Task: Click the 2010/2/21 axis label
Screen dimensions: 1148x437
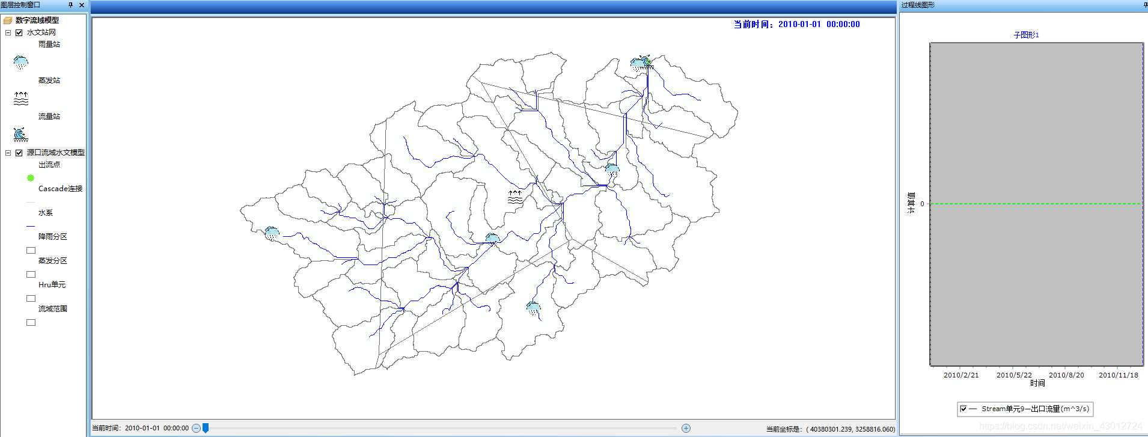Action: coord(961,375)
